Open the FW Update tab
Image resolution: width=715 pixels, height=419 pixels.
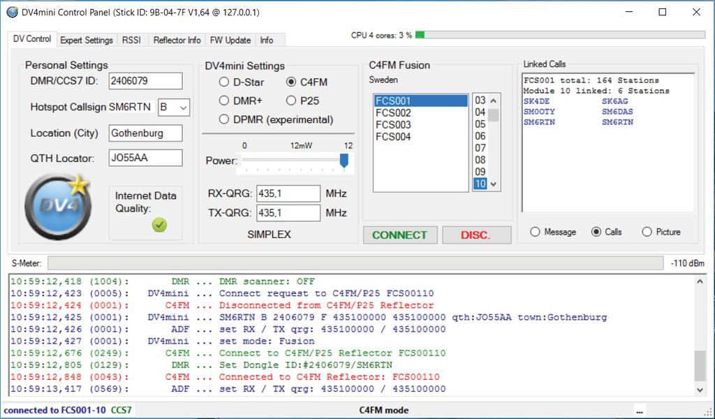click(x=230, y=40)
